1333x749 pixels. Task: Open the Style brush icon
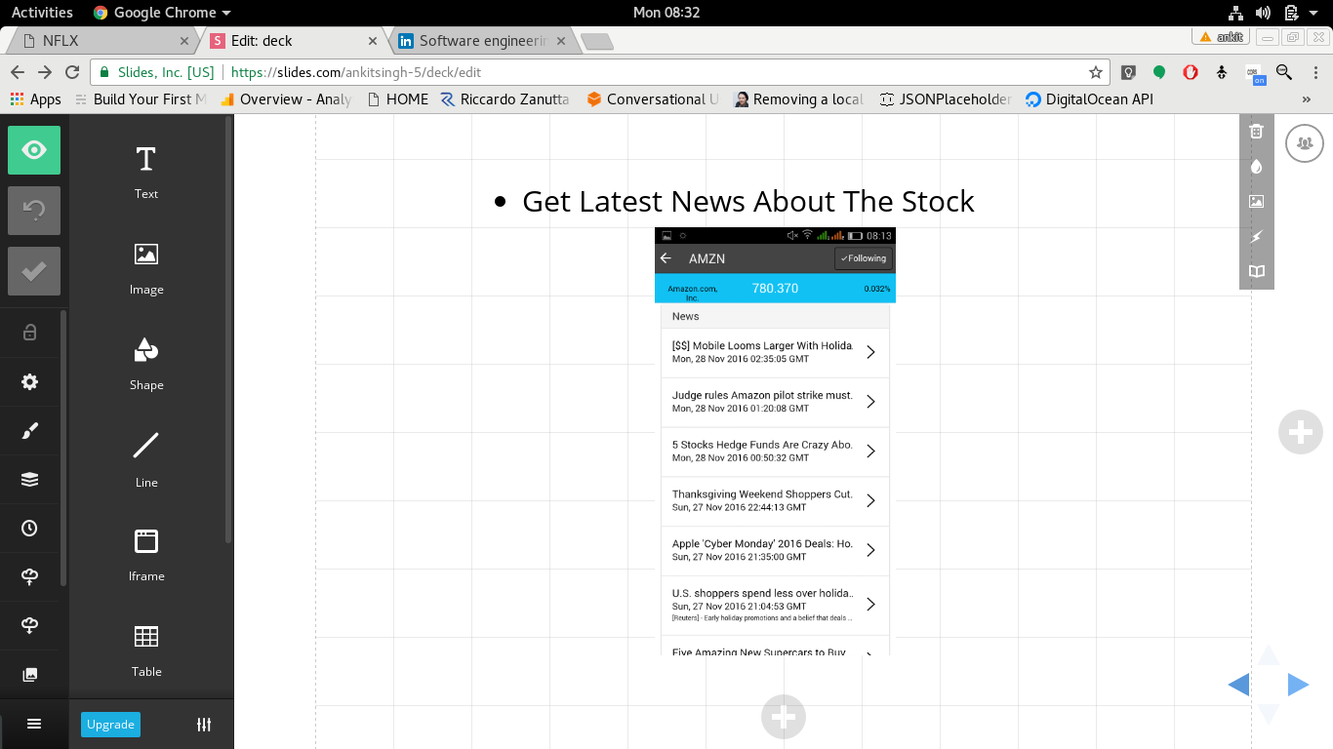(30, 430)
